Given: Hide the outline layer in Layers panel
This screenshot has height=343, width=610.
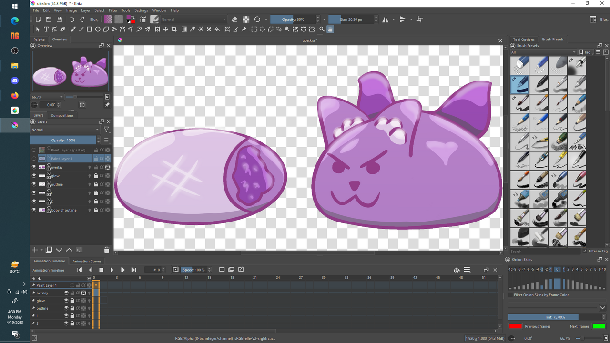Looking at the screenshot, I should (34, 184).
